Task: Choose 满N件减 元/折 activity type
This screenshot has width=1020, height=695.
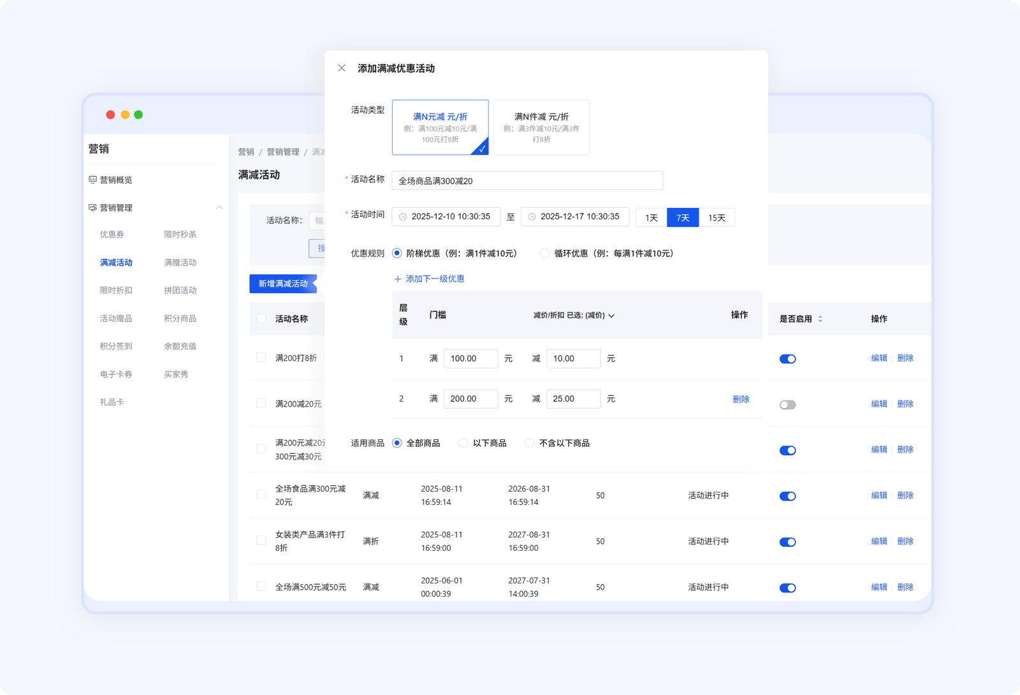Action: click(x=541, y=127)
